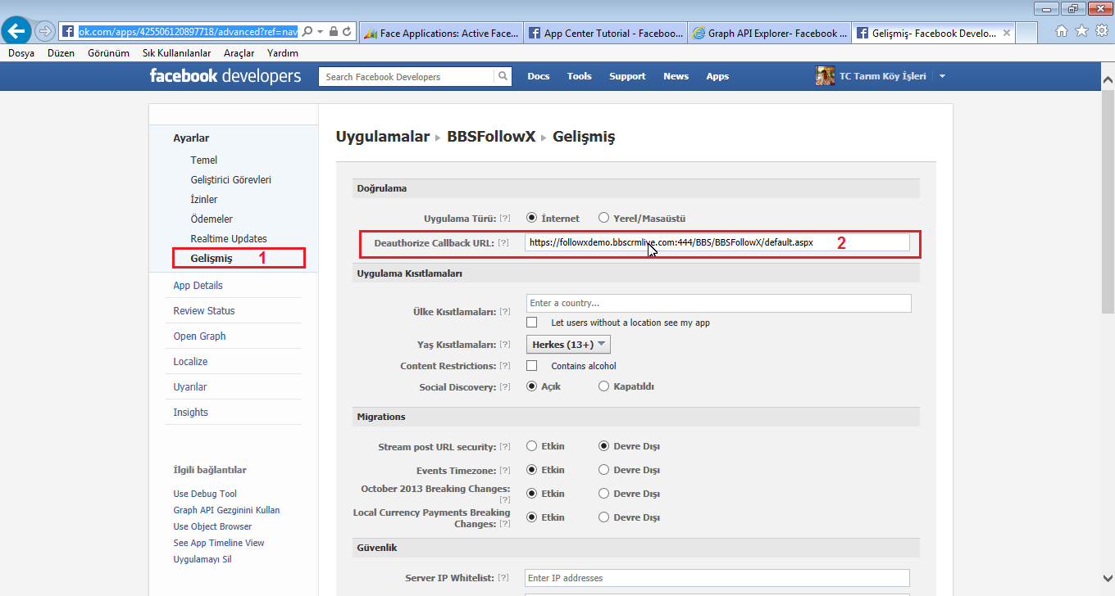The image size is (1115, 596).
Task: Switch to Graph API Explorer tab
Action: [769, 34]
